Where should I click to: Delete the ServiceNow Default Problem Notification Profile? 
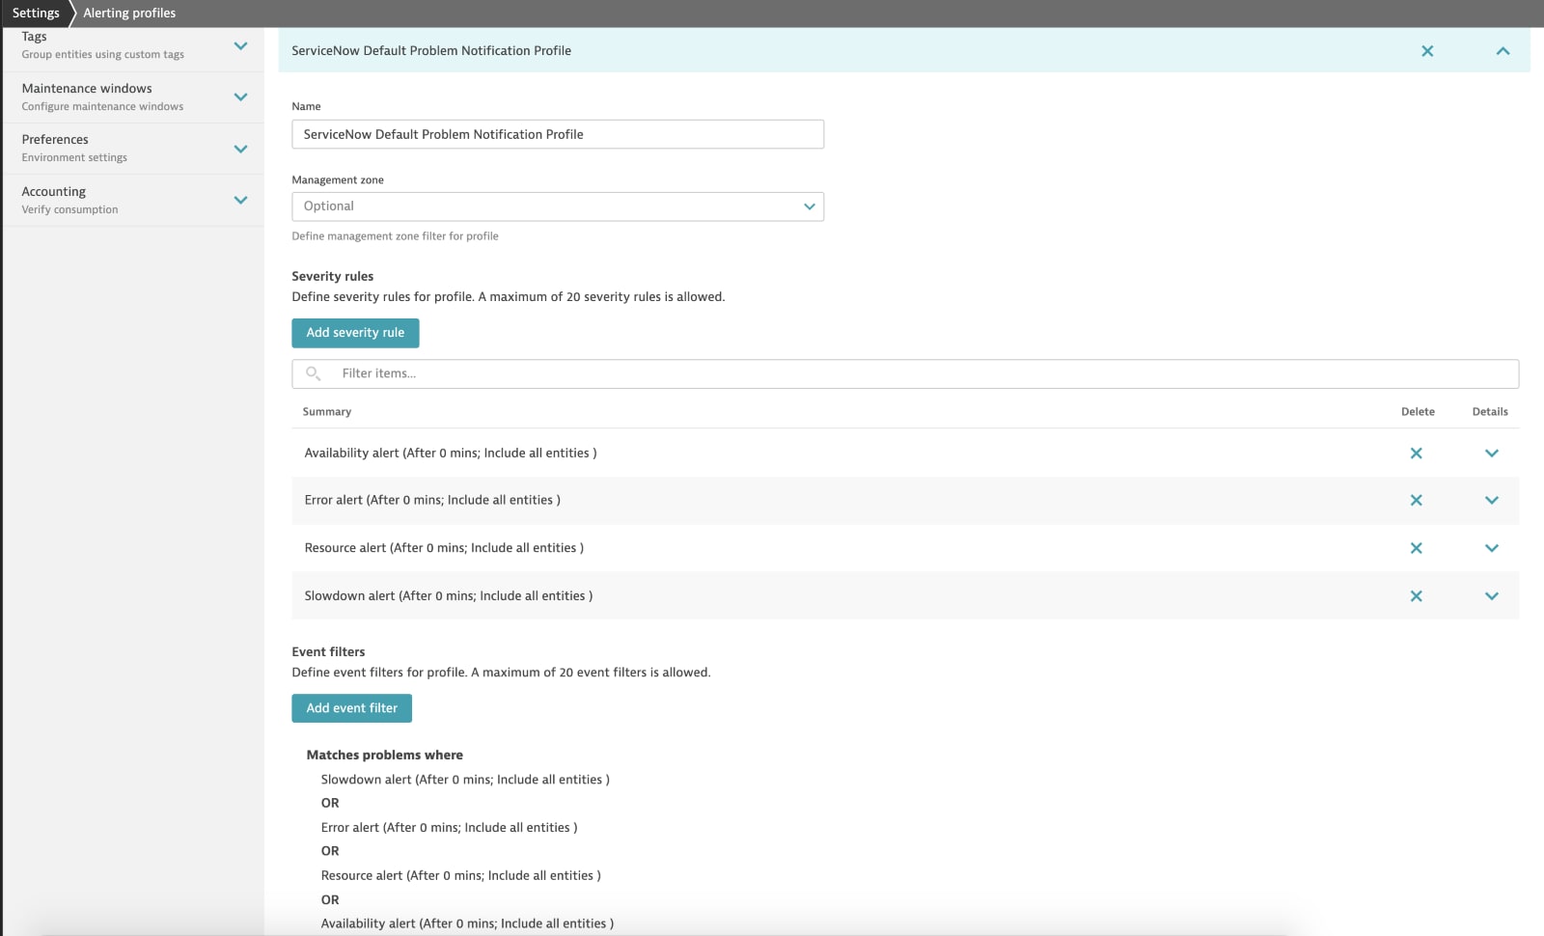(1427, 51)
